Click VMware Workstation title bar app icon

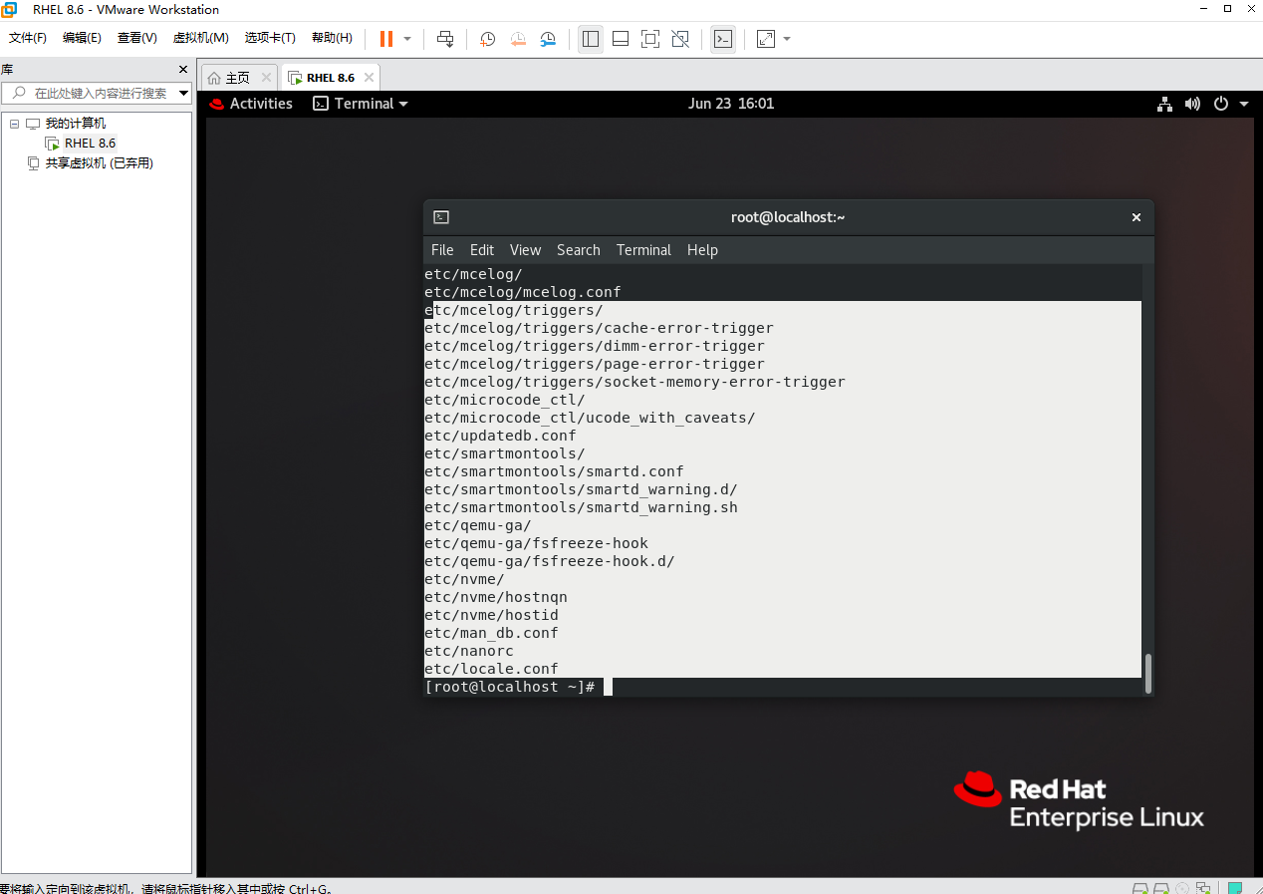point(9,9)
